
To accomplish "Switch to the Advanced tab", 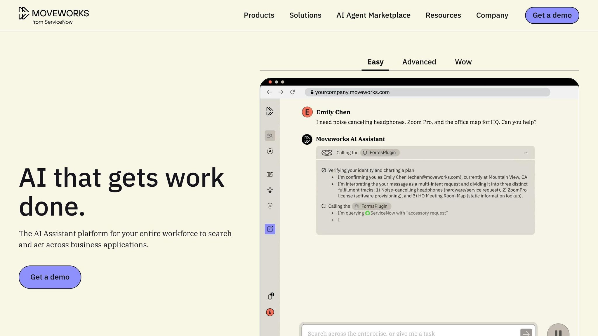I will pos(419,62).
